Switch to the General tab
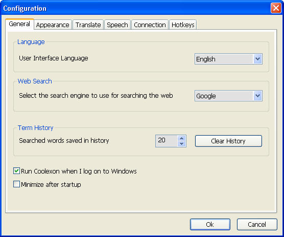284x237 pixels. click(19, 24)
